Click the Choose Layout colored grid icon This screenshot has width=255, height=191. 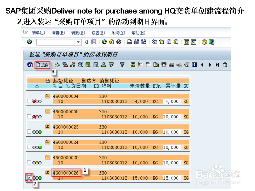(171, 65)
